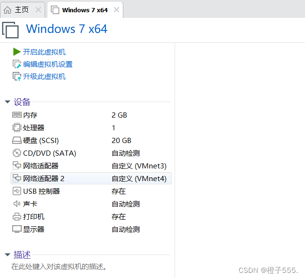Click 存在 value for 打印机
The image size is (305, 278).
click(119, 216)
